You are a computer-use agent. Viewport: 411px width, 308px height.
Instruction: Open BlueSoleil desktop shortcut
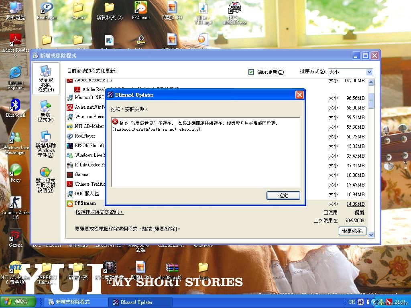tap(16, 108)
